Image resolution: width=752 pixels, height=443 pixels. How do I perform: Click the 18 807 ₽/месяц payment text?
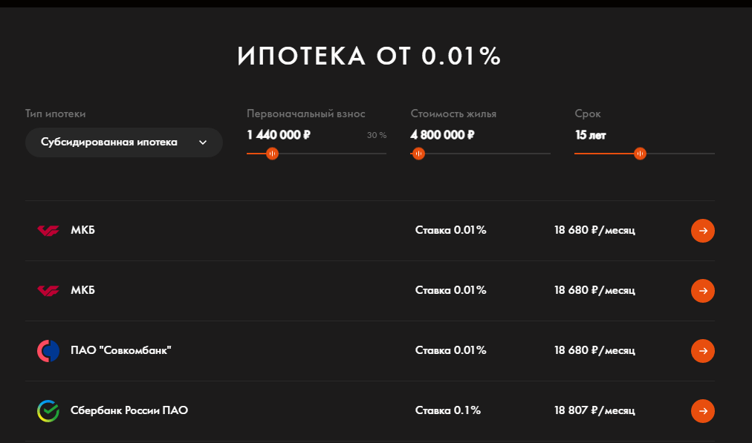(594, 410)
